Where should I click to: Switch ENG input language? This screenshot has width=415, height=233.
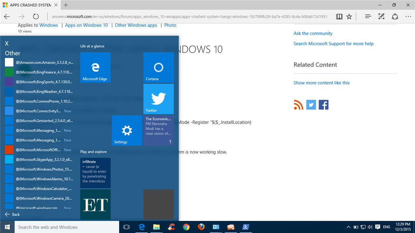[x=387, y=227]
